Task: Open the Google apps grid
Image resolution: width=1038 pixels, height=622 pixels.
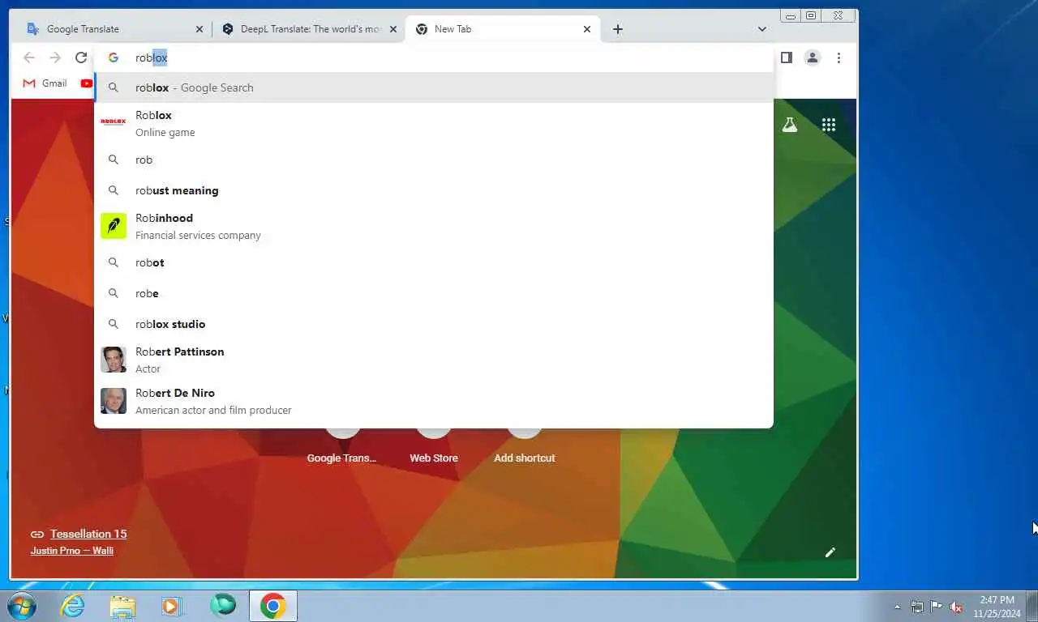Action: pyautogui.click(x=828, y=125)
